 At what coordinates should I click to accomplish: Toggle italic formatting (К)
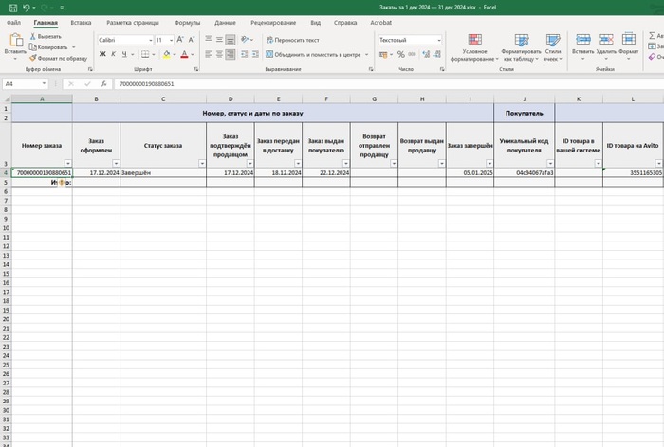[115, 55]
